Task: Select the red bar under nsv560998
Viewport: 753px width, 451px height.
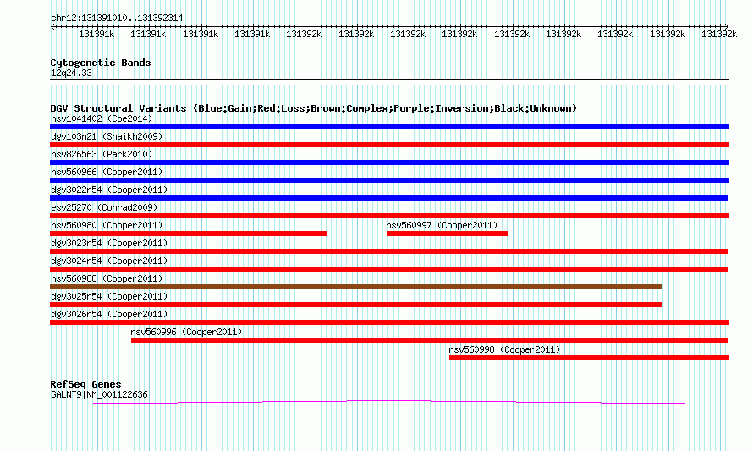Action: pyautogui.click(x=589, y=358)
